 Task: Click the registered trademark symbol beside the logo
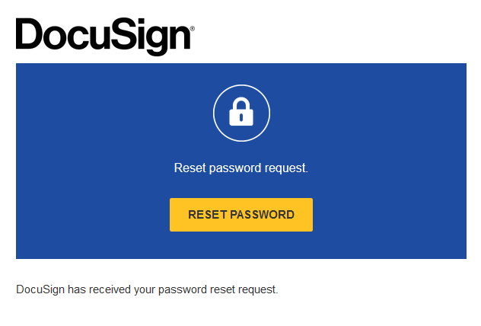(x=192, y=28)
